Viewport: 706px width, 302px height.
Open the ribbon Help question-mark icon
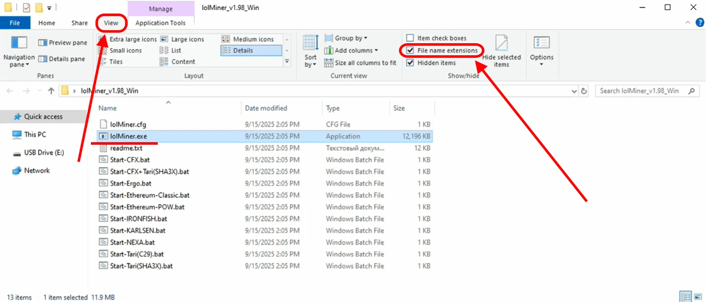(699, 23)
